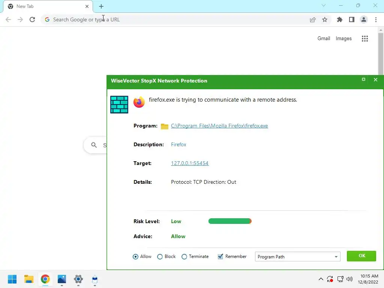Open File Explorer from the taskbar
This screenshot has height=288, width=384.
[x=28, y=279]
